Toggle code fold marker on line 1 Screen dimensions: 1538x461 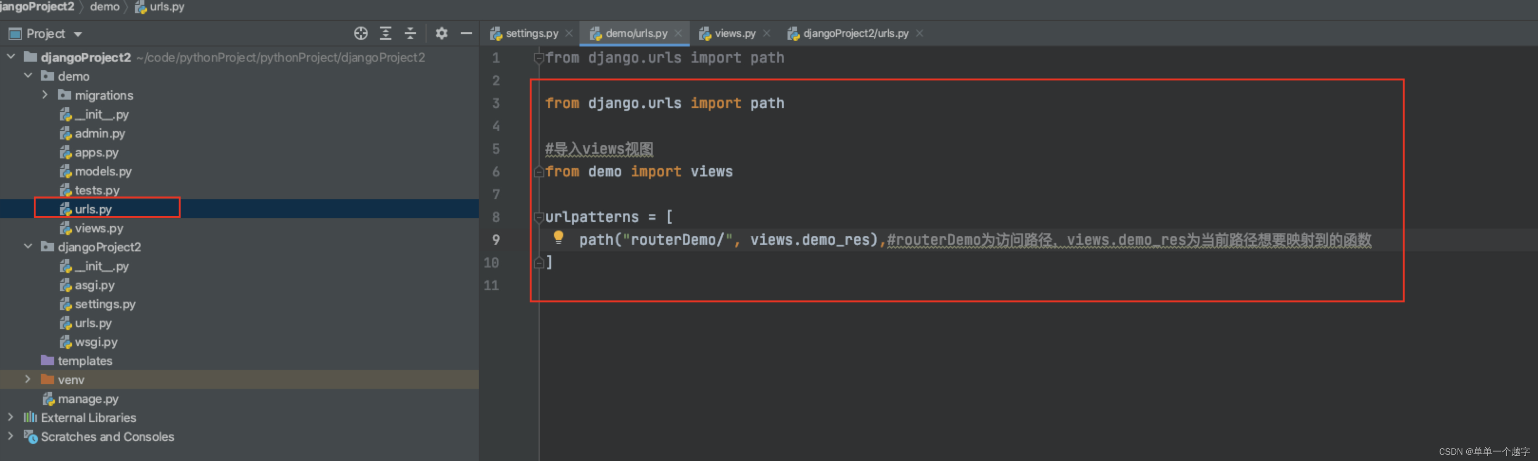pos(539,58)
